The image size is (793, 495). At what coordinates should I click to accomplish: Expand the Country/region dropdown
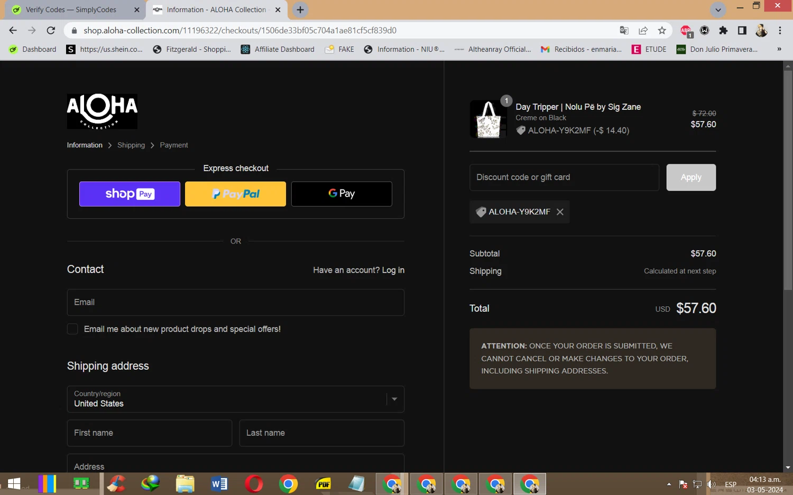pos(236,399)
